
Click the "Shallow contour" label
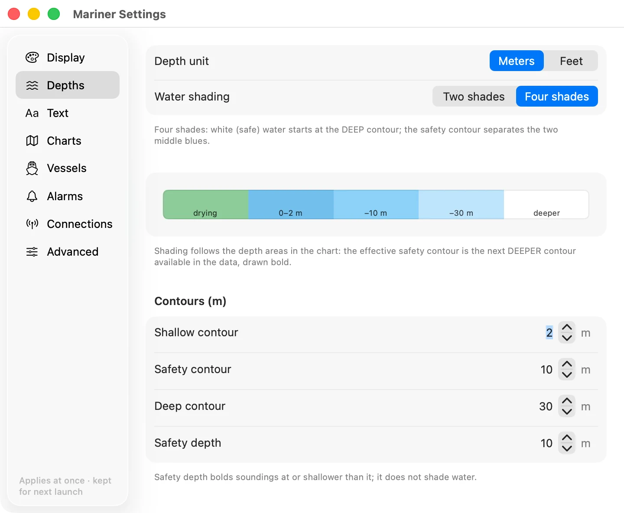pyautogui.click(x=196, y=332)
